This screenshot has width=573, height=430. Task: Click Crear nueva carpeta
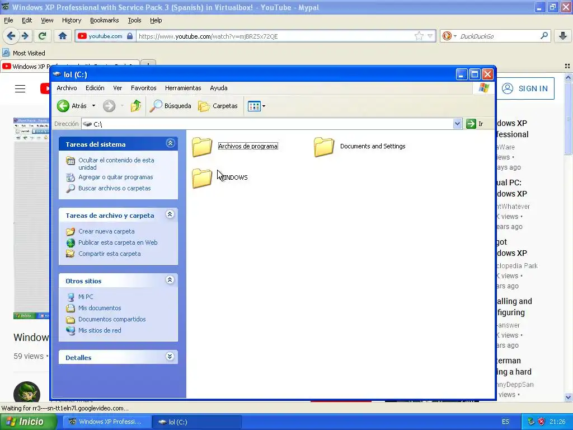(106, 231)
